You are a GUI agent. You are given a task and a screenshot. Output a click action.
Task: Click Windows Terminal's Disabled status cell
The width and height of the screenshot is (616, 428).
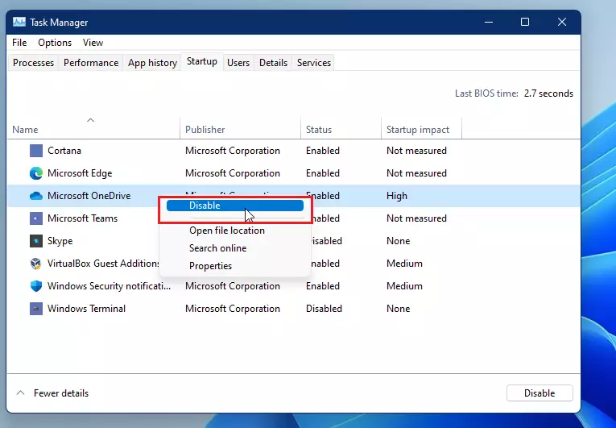pyautogui.click(x=324, y=309)
